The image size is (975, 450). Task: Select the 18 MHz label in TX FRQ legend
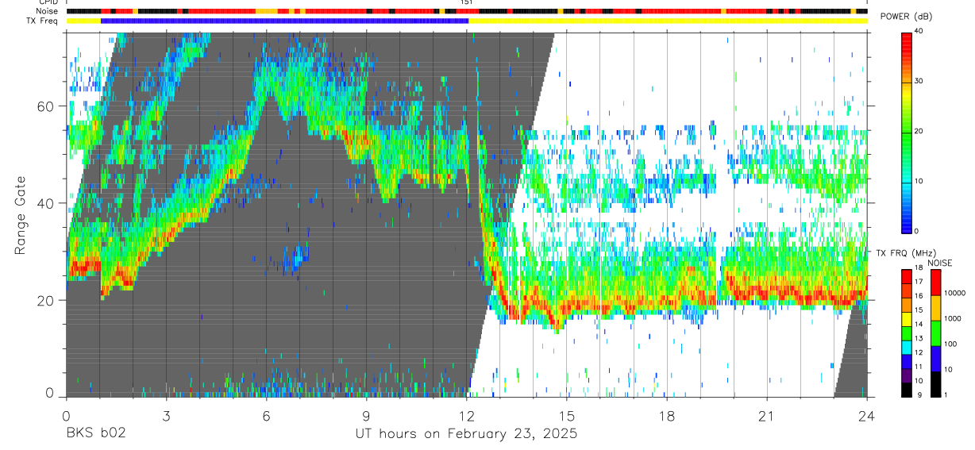918,269
